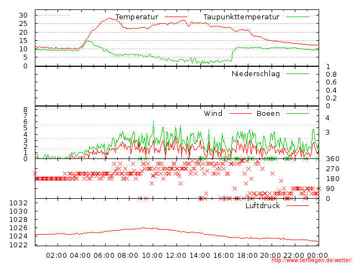Viewport: 354px width, 265px height.
Task: Click the 02:00 time axis label
Action: [56, 256]
